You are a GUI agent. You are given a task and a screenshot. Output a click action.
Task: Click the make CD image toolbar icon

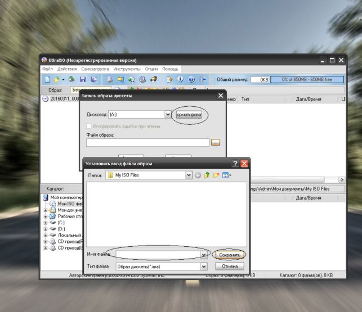tap(110, 80)
